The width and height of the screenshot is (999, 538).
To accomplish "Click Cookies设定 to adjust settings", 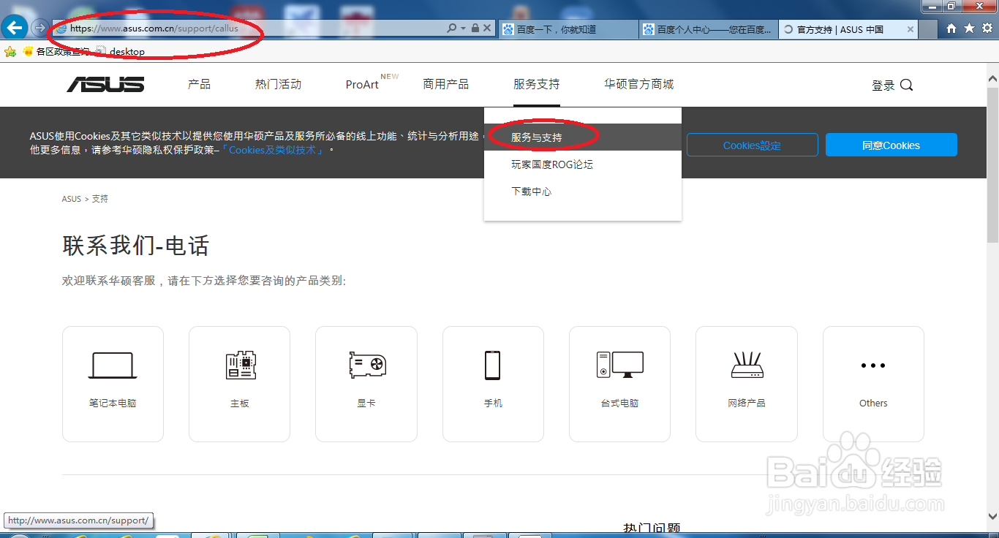I will click(752, 145).
